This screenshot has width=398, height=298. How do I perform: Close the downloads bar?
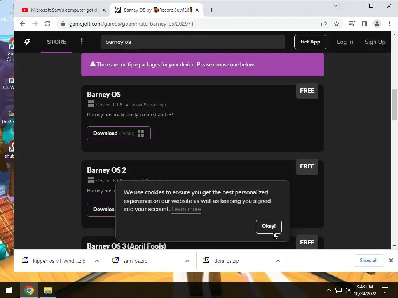(391, 260)
